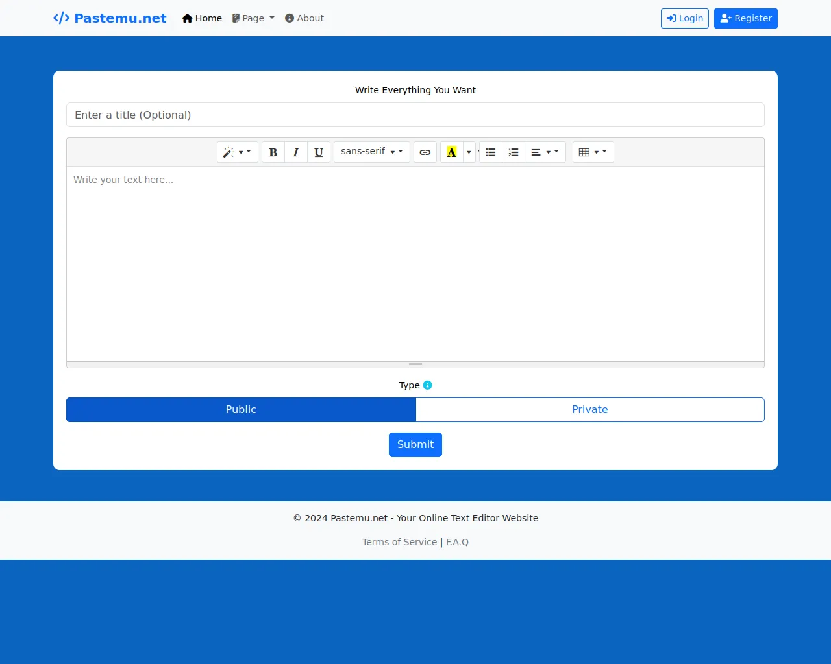Open the Page menu in navbar
This screenshot has height=664, width=831.
[x=253, y=18]
